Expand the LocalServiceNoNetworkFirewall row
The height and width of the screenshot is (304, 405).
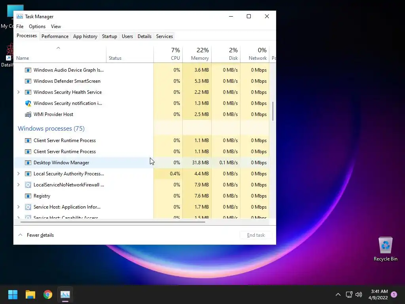18,185
